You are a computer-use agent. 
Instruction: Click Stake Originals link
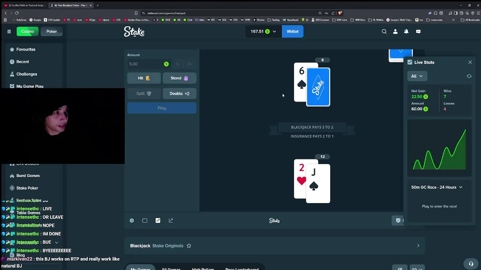[x=168, y=246]
